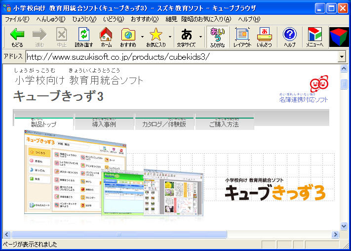Select the 製品トップ tab

(x=43, y=124)
